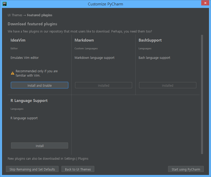This screenshot has height=177, width=211.
Task: Click the Featured plugins breadcrumb step
Action: pyautogui.click(x=40, y=15)
